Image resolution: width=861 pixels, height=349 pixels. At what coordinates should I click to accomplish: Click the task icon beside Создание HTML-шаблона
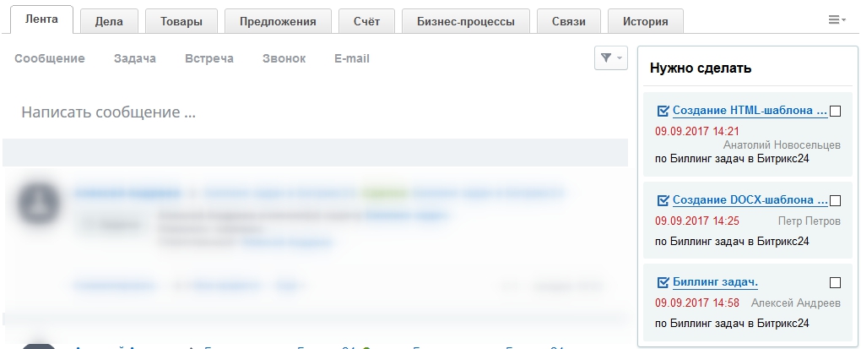coord(663,111)
